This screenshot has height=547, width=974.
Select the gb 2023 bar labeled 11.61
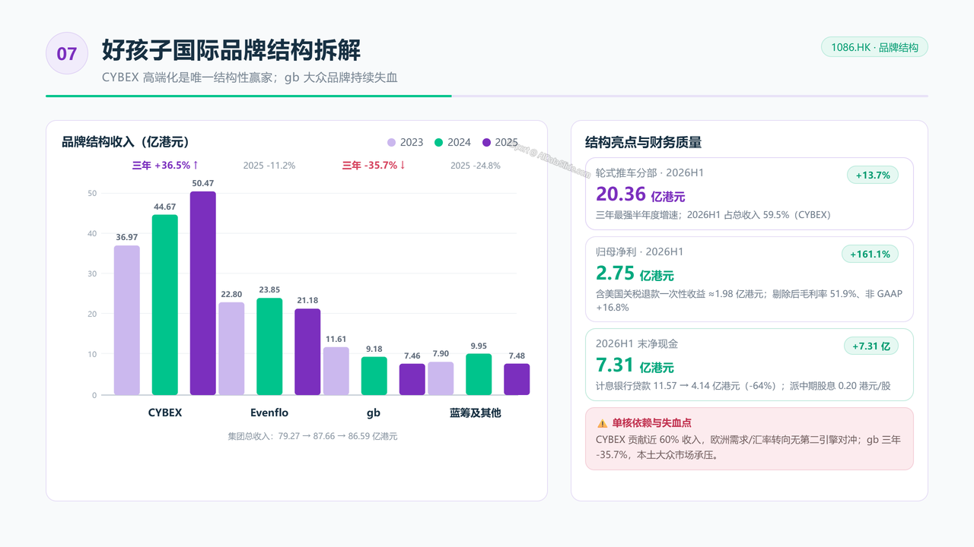(336, 372)
